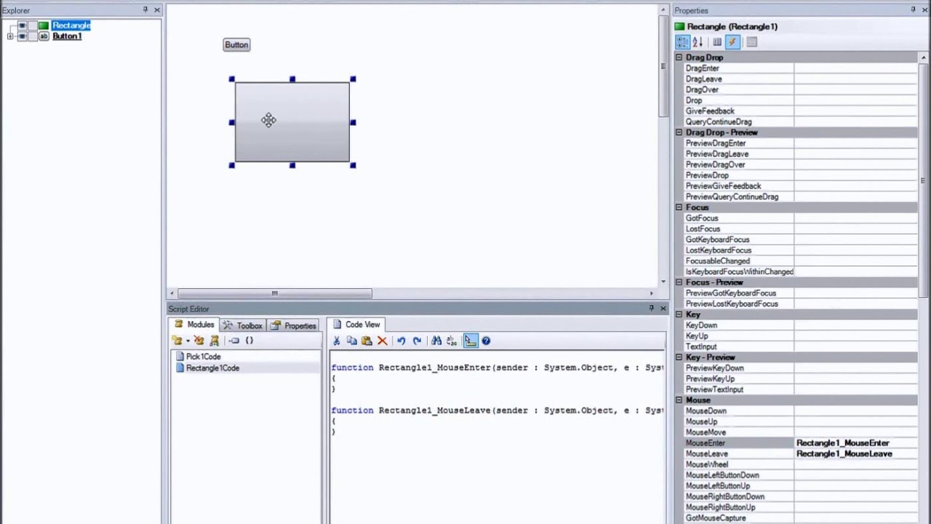This screenshot has width=931, height=524.
Task: Click the MouseWheel event property
Action: (x=707, y=464)
